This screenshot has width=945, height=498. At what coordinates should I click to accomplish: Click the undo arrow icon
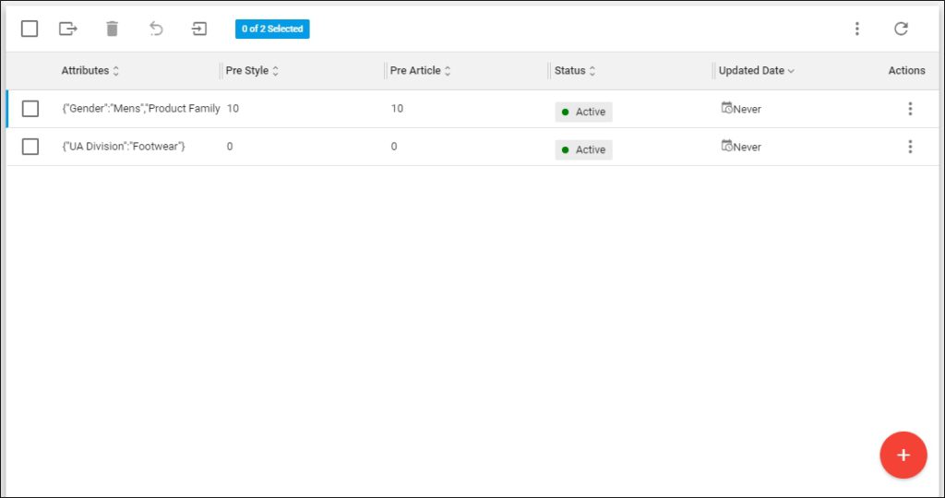156,29
